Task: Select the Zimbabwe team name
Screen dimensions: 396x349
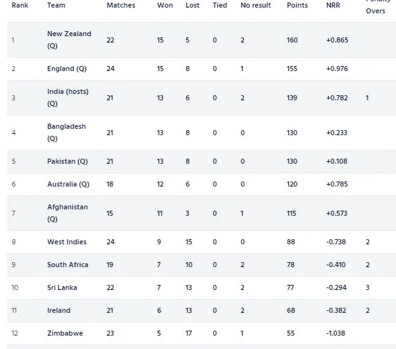Action: pyautogui.click(x=65, y=333)
